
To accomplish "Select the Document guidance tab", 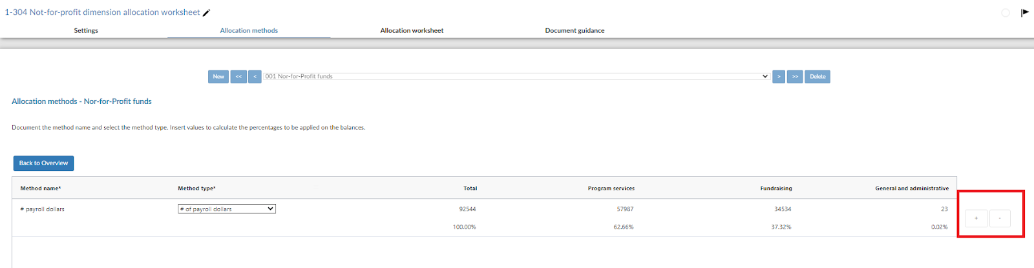I will (x=575, y=30).
